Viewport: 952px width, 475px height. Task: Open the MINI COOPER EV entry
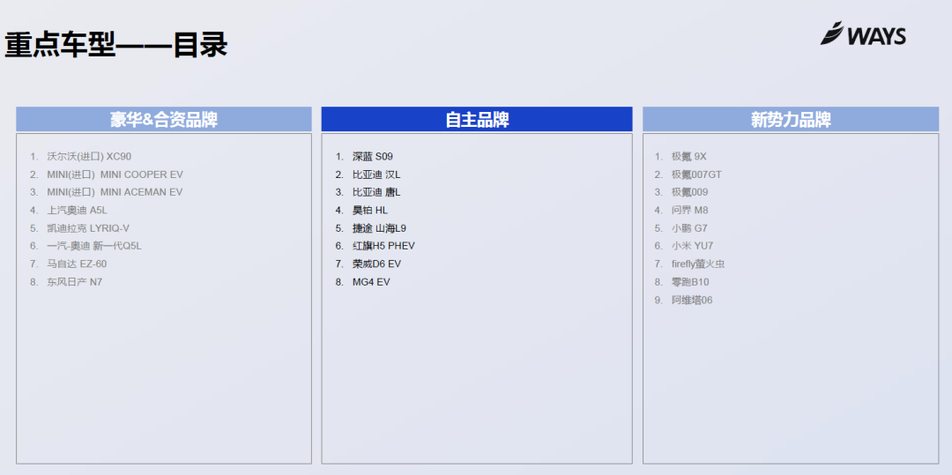pos(115,174)
